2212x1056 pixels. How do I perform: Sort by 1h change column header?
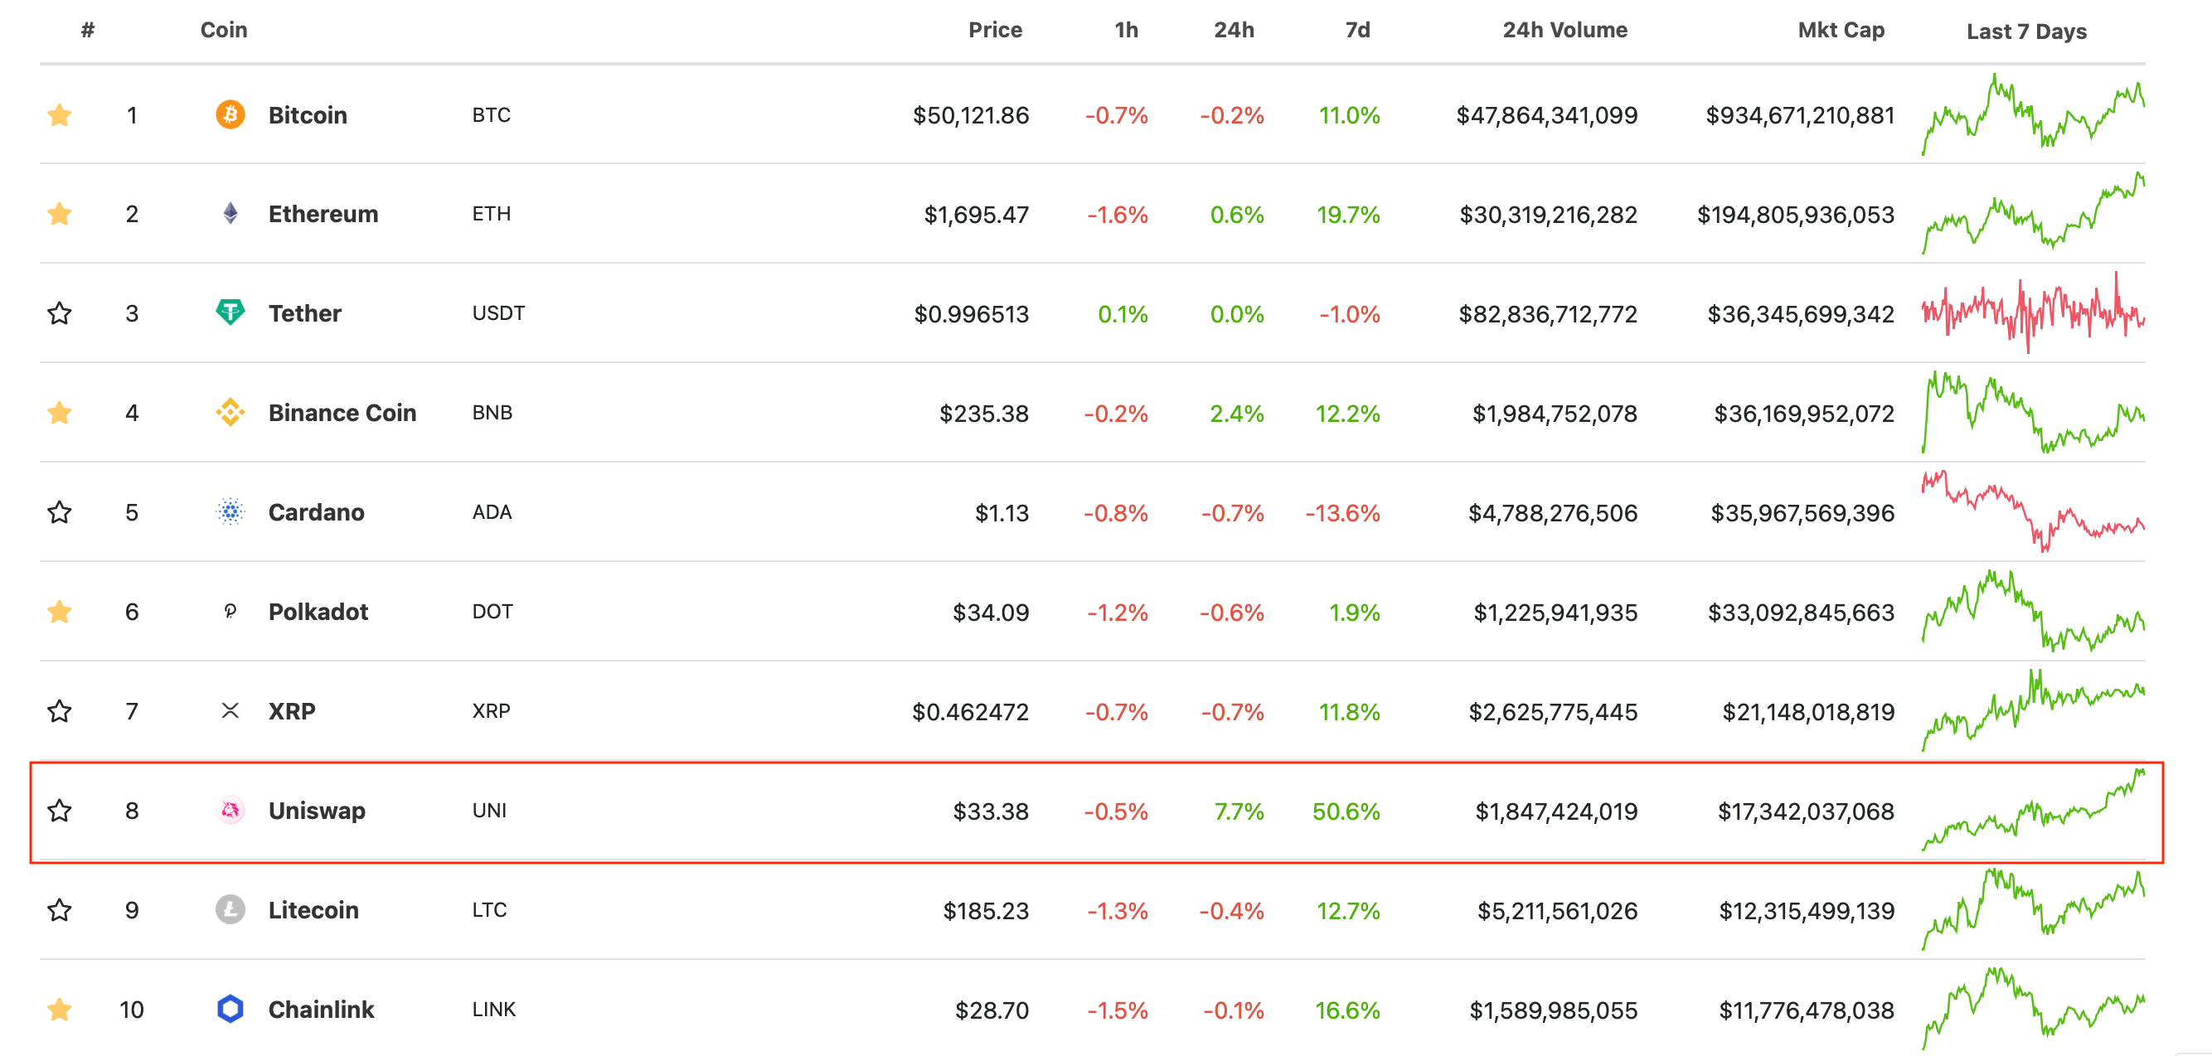[1127, 30]
